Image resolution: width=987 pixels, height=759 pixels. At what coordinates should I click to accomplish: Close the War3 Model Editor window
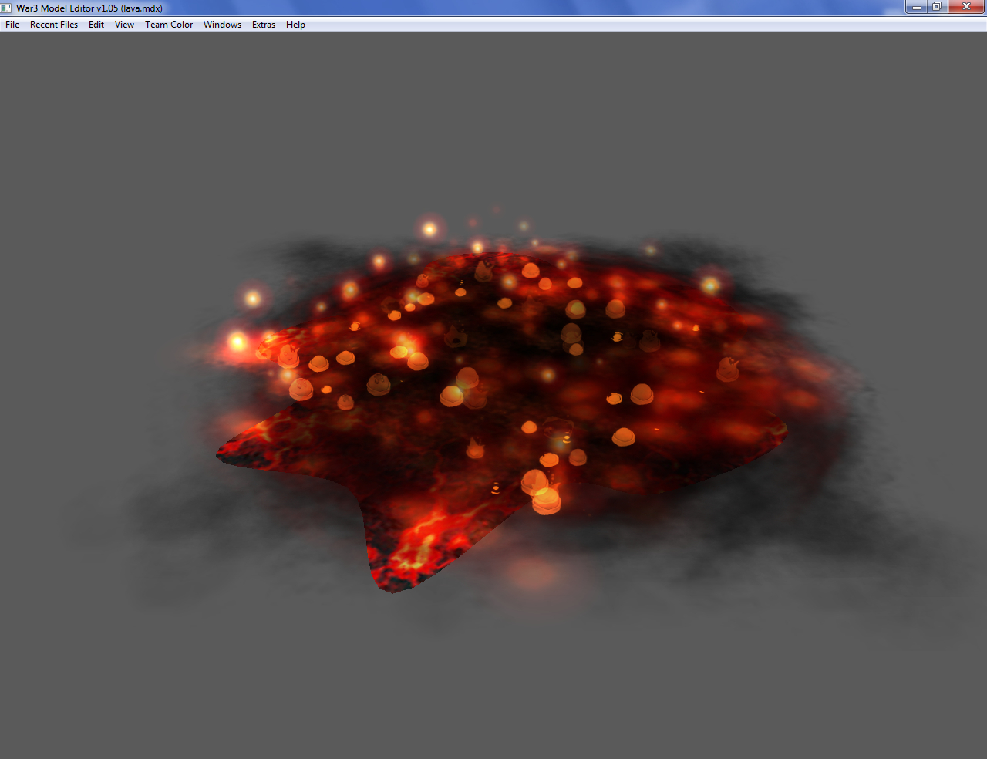pos(966,7)
